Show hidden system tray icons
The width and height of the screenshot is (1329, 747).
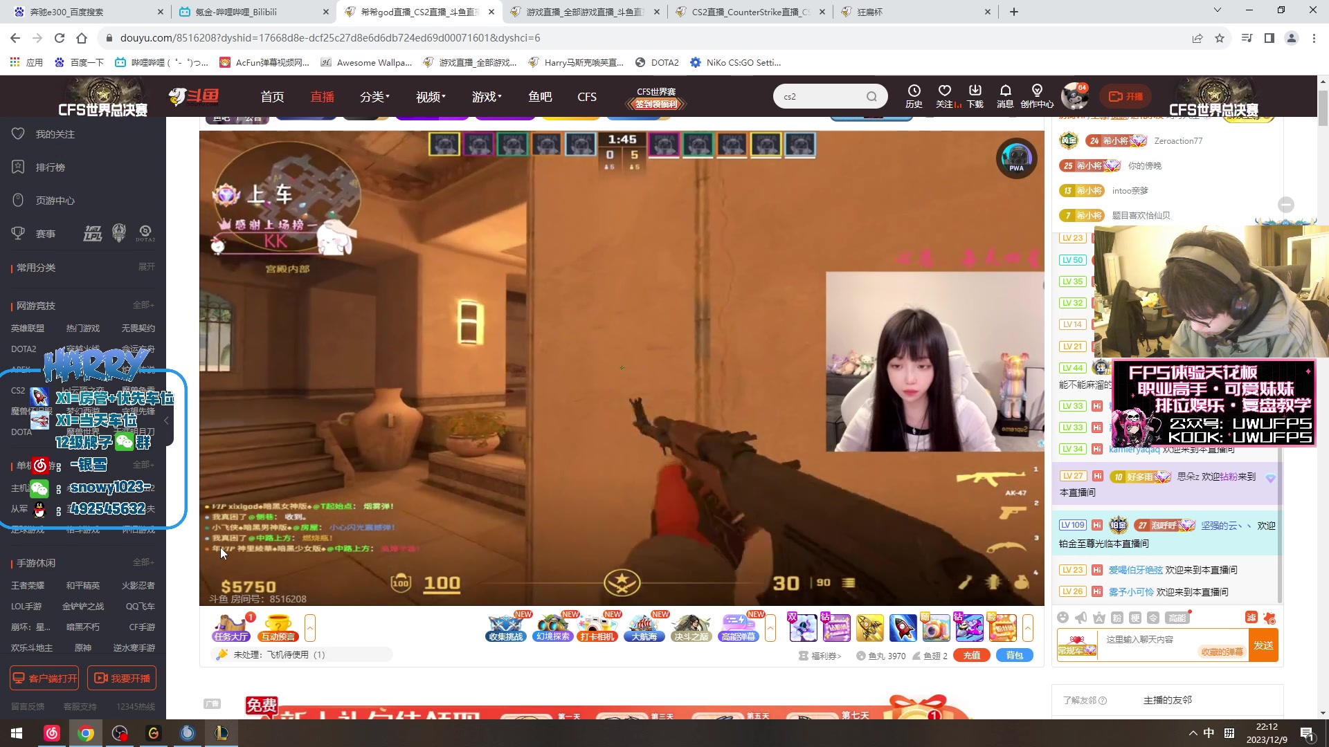pos(1193,733)
